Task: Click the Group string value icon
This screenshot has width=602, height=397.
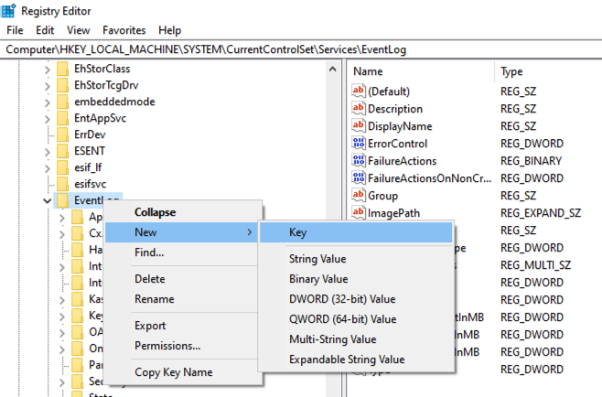Action: (x=358, y=196)
